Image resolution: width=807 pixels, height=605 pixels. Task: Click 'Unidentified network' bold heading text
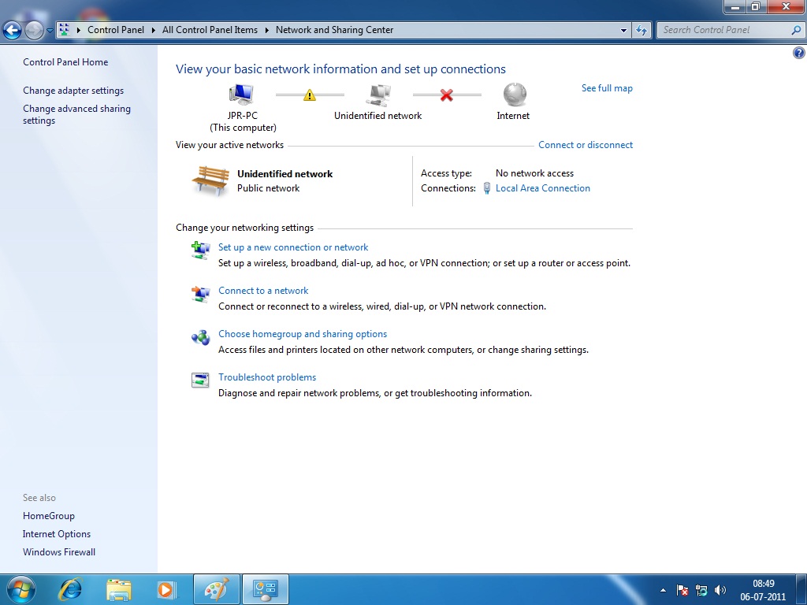[x=284, y=174]
